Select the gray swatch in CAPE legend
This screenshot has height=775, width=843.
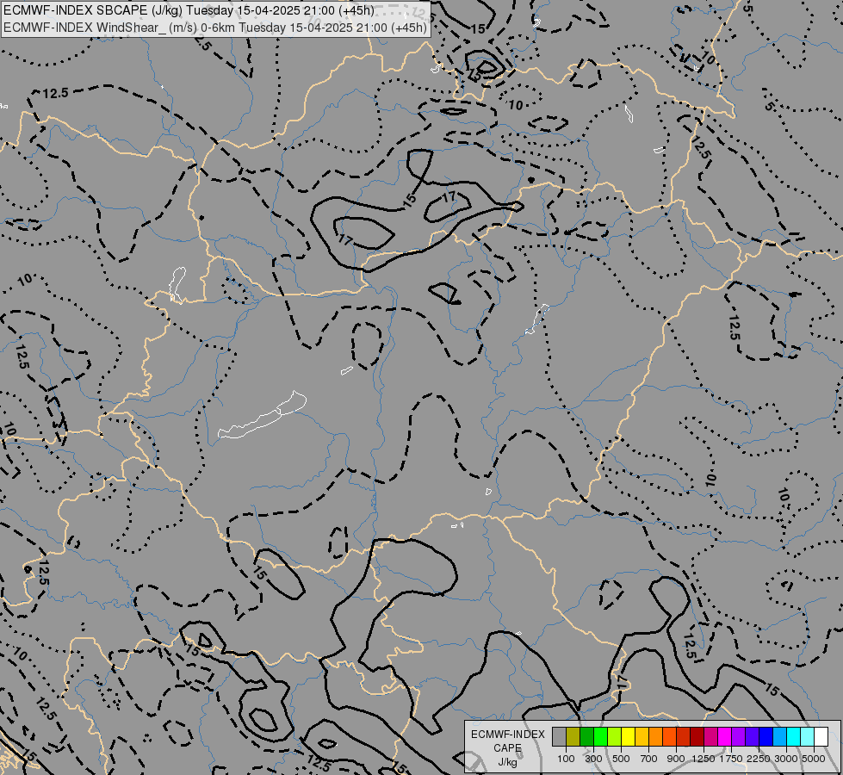(559, 737)
